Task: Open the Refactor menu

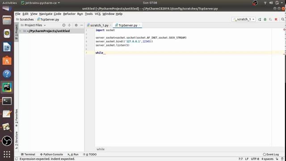Action: pos(69,14)
